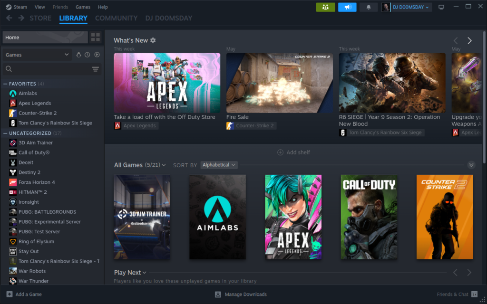The height and width of the screenshot is (304, 487).
Task: Select Ironsight in the game list
Action: [x=29, y=202]
